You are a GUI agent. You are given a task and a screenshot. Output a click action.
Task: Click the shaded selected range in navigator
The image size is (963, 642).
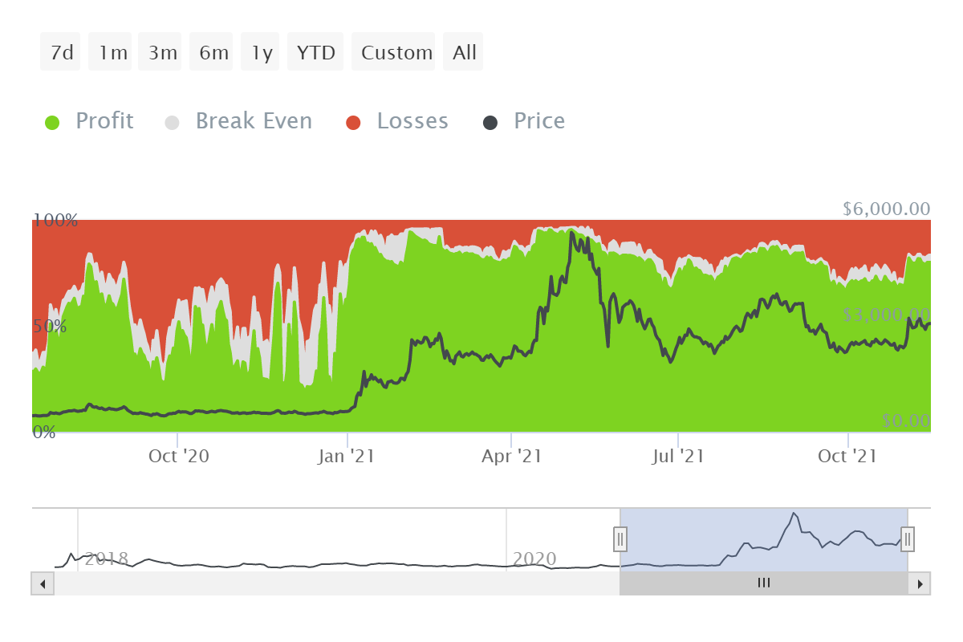coord(764,539)
